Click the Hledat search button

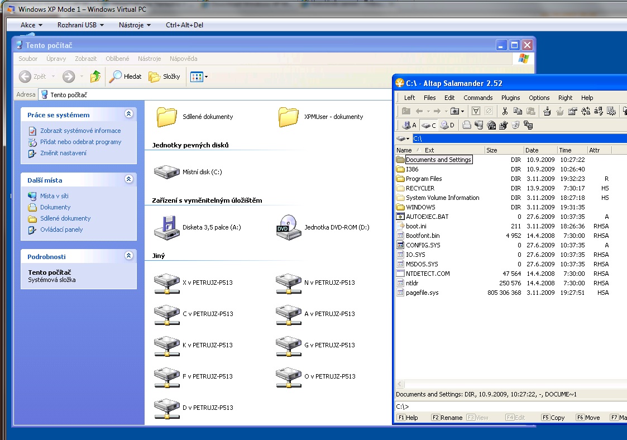(x=126, y=76)
